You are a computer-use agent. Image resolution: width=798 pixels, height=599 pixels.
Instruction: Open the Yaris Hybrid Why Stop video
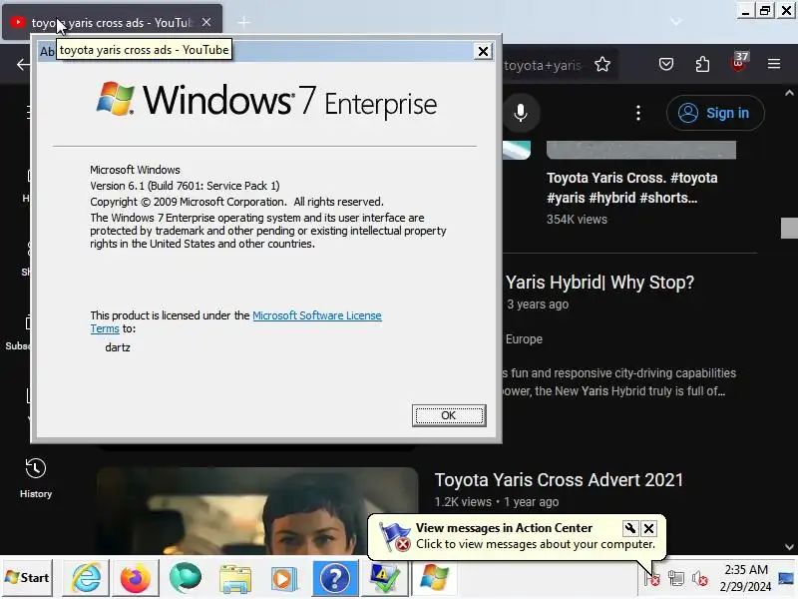coord(599,283)
